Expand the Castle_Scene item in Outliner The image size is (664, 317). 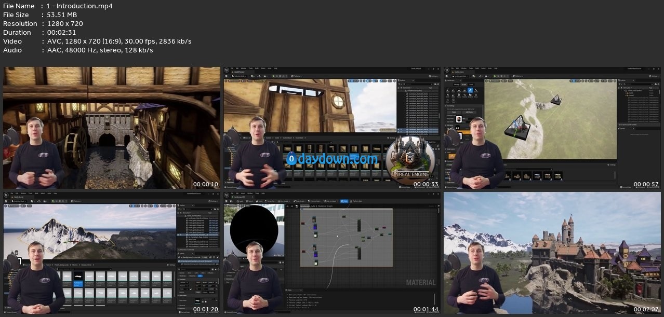pos(625,91)
